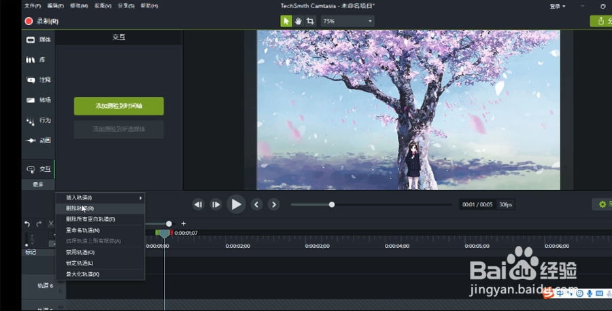Choose 重命名轨道(N) from context menu

click(x=101, y=230)
